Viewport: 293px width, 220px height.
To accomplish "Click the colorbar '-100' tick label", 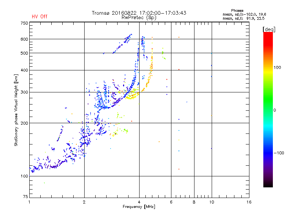I will tap(279, 153).
